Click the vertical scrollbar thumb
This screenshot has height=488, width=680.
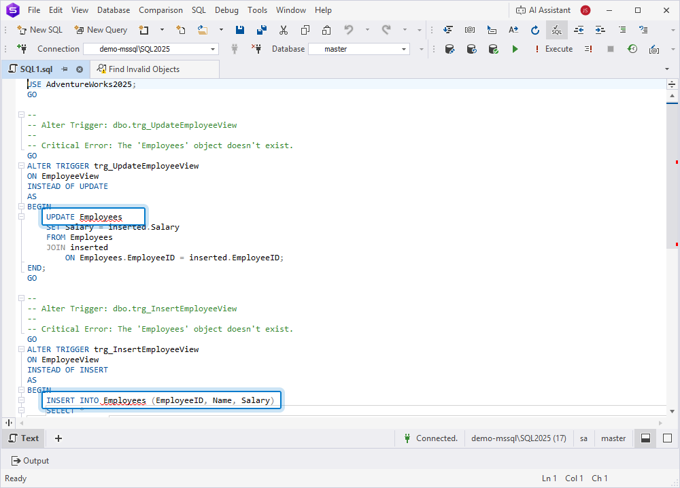click(x=672, y=175)
